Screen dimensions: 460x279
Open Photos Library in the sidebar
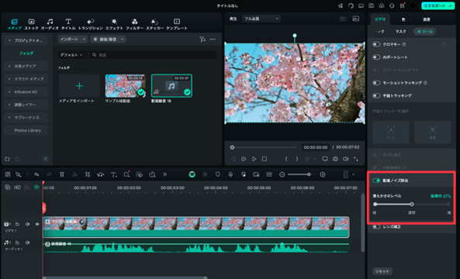26,130
